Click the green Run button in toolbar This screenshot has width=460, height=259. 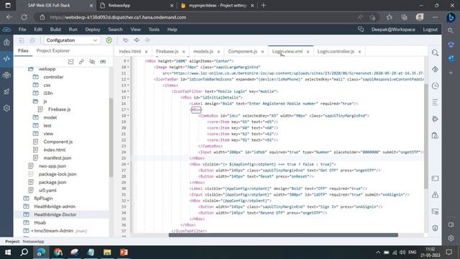tap(109, 40)
